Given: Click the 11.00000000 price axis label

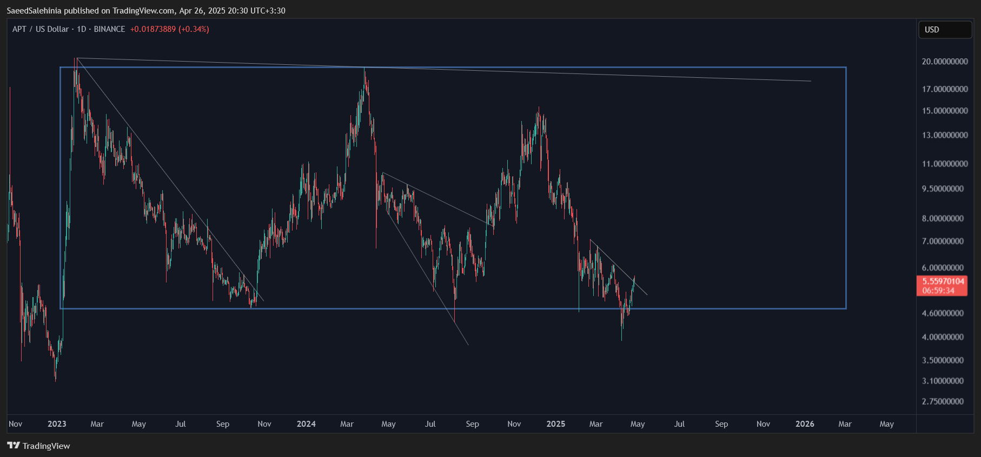Looking at the screenshot, I should 945,164.
